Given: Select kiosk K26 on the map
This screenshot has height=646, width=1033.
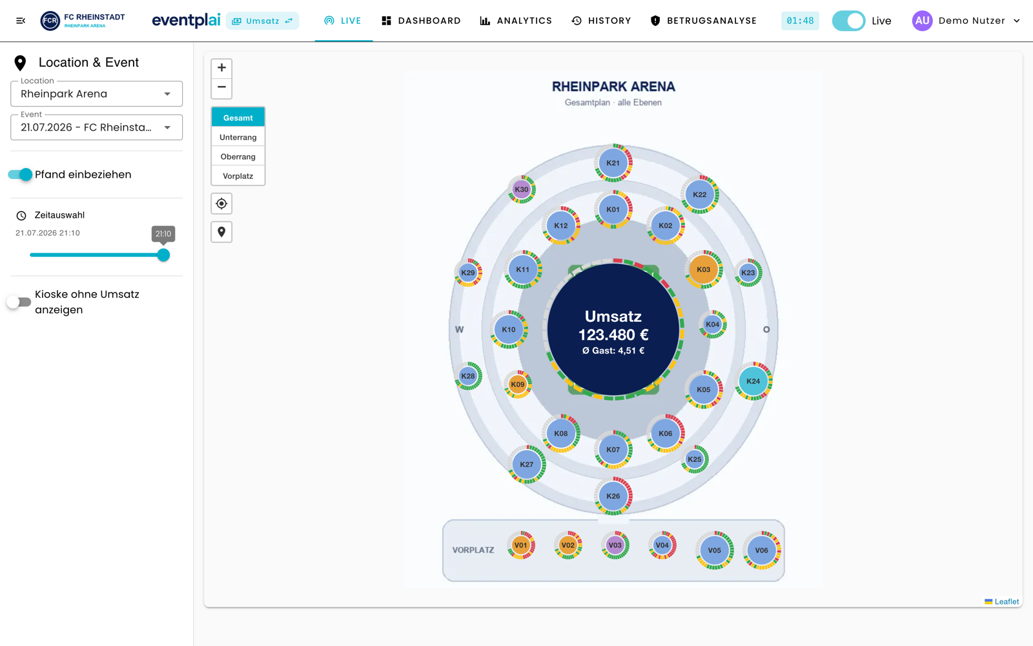Looking at the screenshot, I should point(613,496).
